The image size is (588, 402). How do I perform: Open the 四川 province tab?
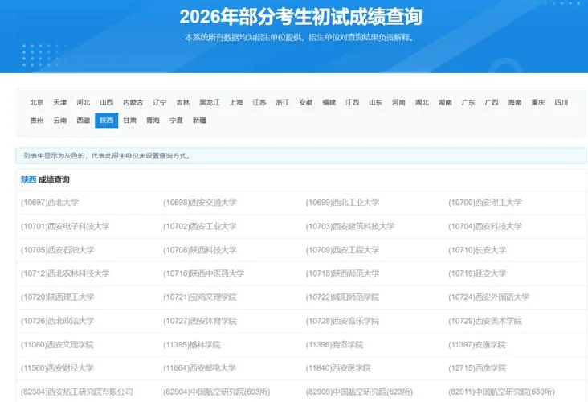pyautogui.click(x=561, y=102)
